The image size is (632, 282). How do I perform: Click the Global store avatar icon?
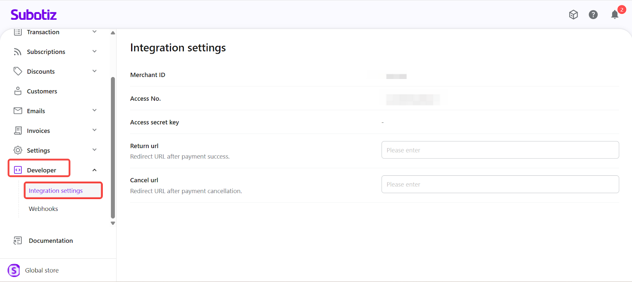[14, 271]
